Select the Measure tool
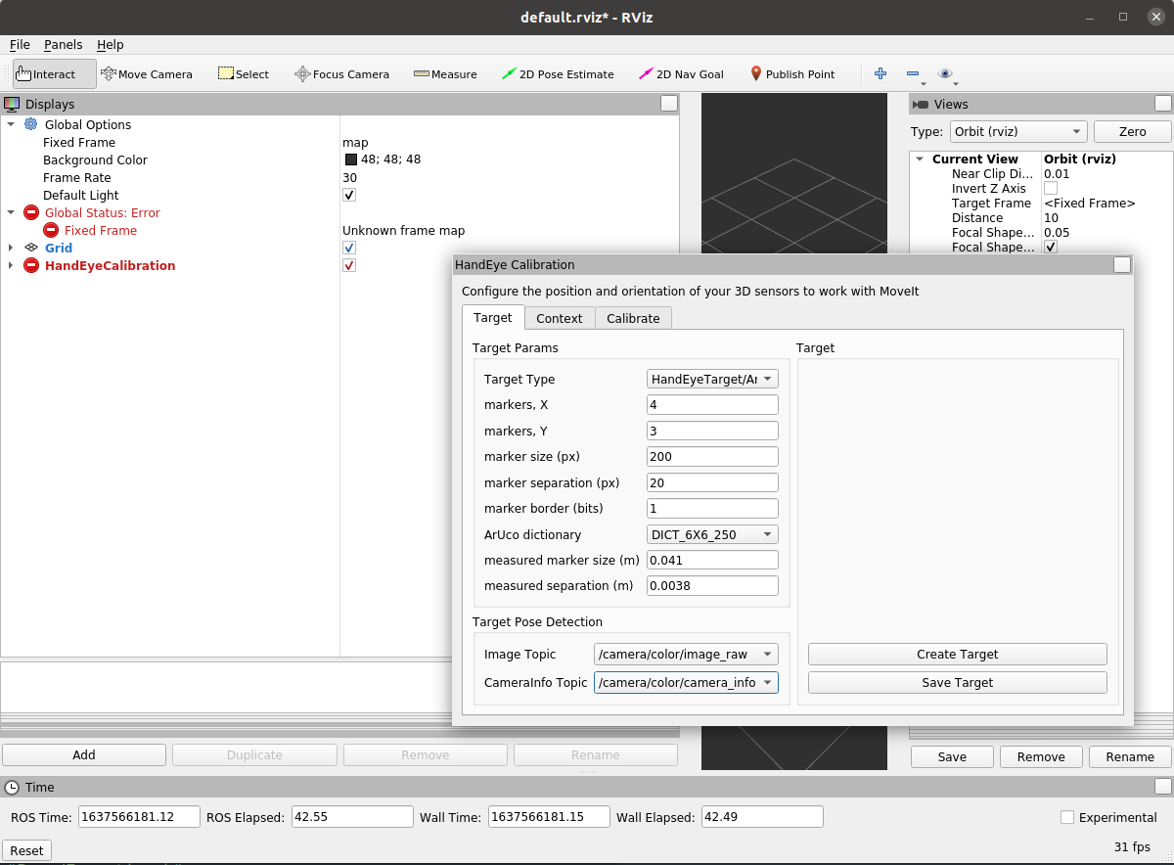This screenshot has width=1174, height=865. [445, 73]
